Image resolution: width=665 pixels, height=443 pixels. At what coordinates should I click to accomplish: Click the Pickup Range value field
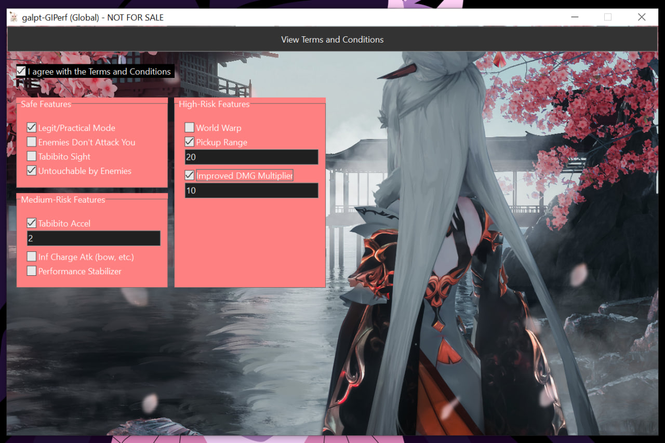point(251,157)
